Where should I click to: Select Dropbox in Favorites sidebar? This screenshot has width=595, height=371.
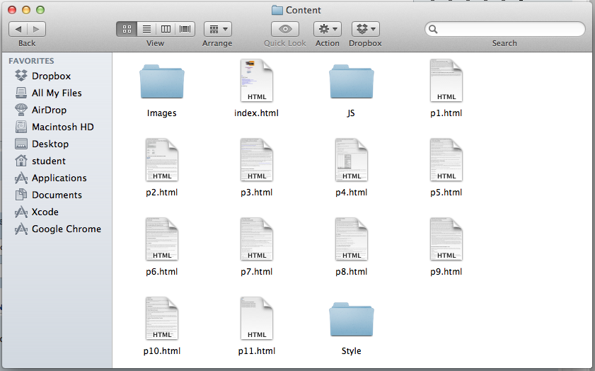tap(51, 76)
